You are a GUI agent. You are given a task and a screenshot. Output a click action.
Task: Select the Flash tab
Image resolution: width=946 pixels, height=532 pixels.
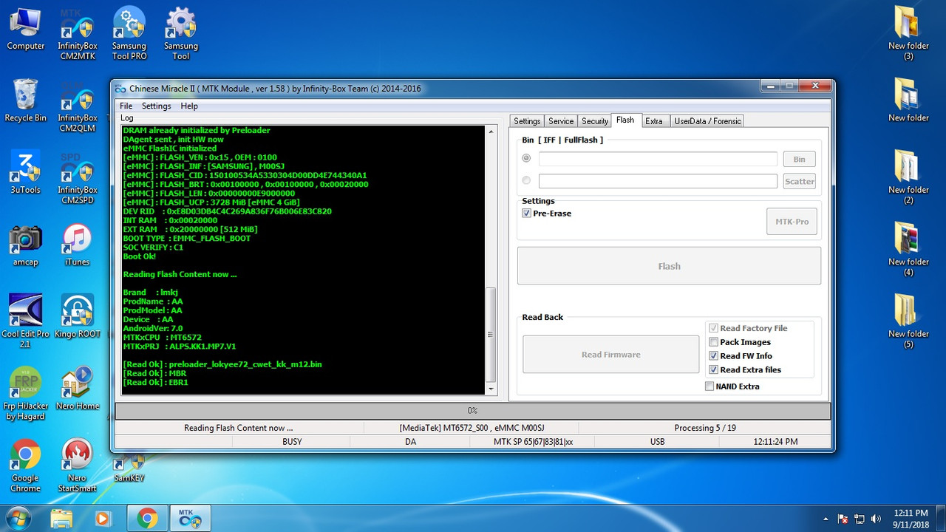coord(625,120)
